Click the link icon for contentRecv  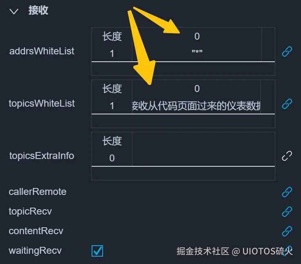[287, 231]
